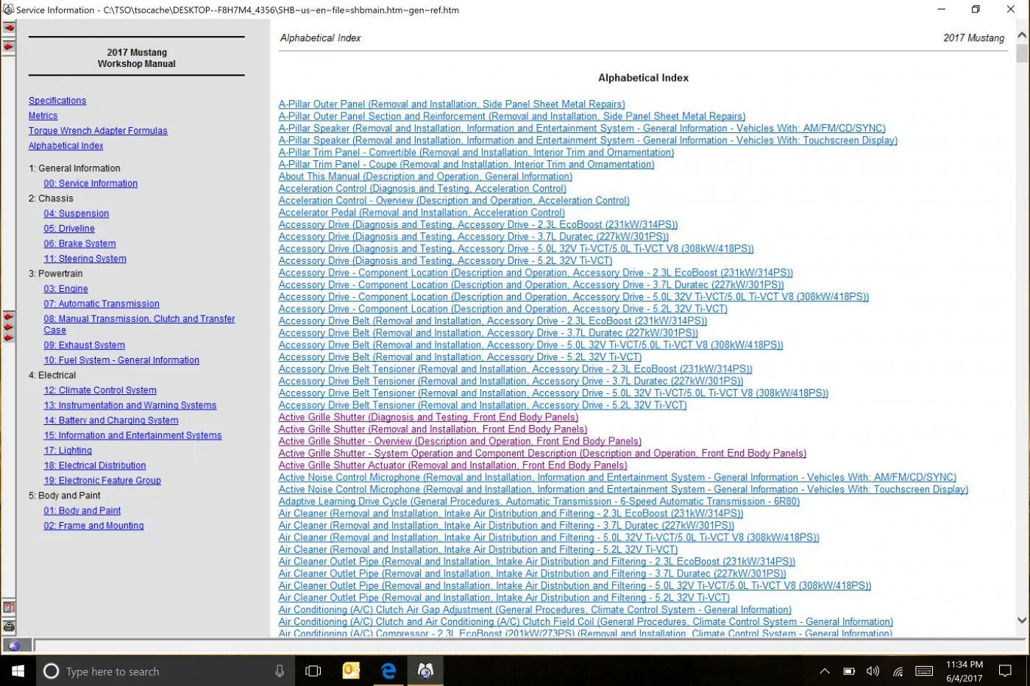The width and height of the screenshot is (1030, 686).
Task: Open the Metrics link
Action: pos(43,115)
